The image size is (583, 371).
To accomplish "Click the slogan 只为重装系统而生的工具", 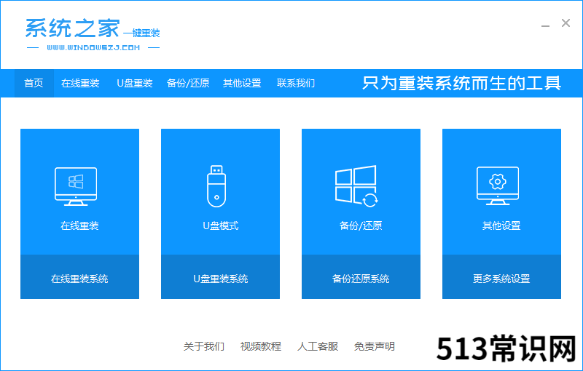I will (461, 83).
